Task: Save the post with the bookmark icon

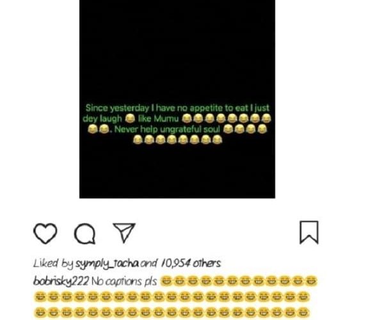Action: pos(309,232)
